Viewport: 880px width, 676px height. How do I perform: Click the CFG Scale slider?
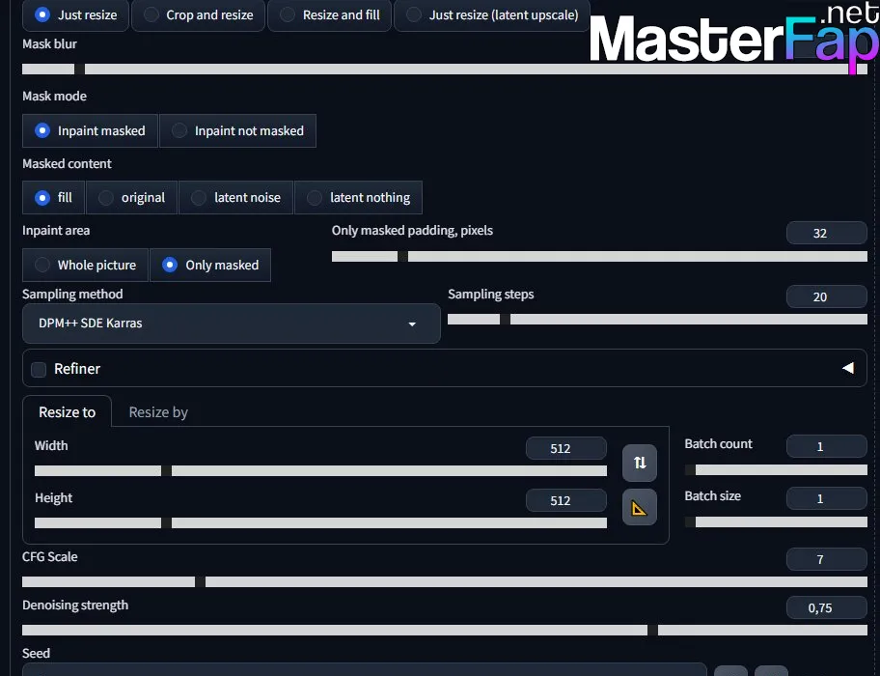445,582
